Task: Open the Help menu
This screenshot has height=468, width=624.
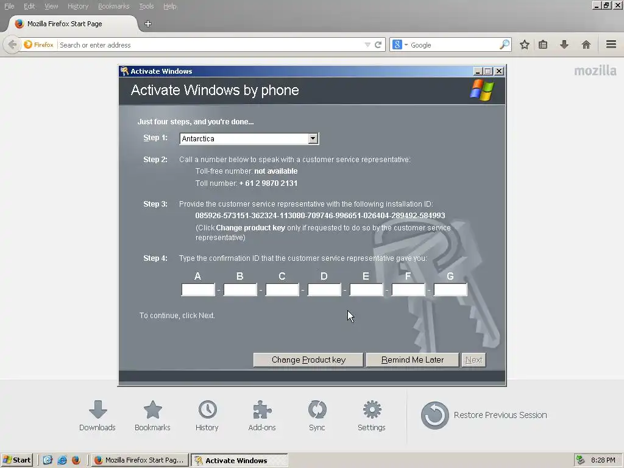Action: point(169,6)
